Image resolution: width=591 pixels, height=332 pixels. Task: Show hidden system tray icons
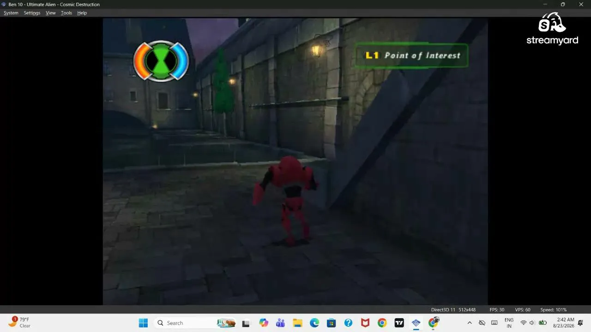pos(470,323)
